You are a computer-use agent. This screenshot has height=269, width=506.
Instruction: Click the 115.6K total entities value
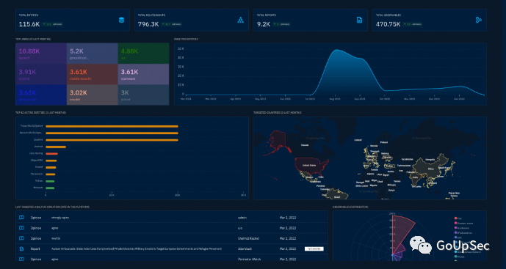[x=29, y=24]
